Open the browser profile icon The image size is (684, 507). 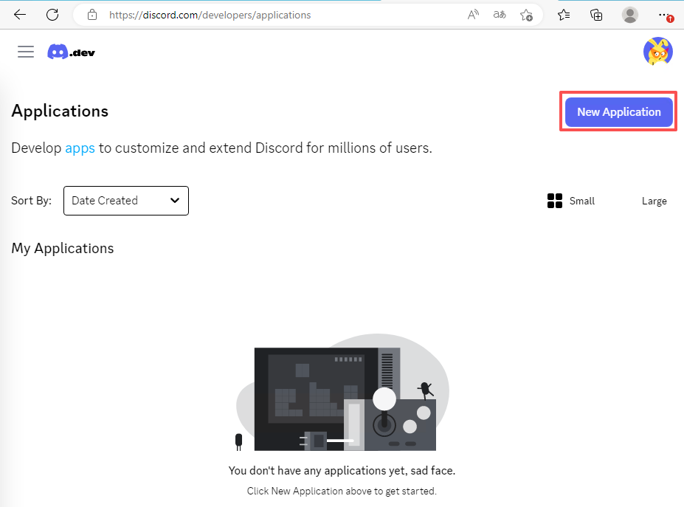click(629, 15)
